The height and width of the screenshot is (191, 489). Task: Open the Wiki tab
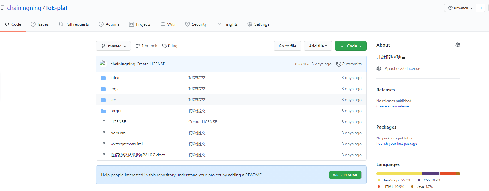click(168, 24)
